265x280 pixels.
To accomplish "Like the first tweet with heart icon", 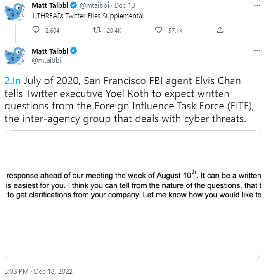I will pyautogui.click(x=159, y=30).
